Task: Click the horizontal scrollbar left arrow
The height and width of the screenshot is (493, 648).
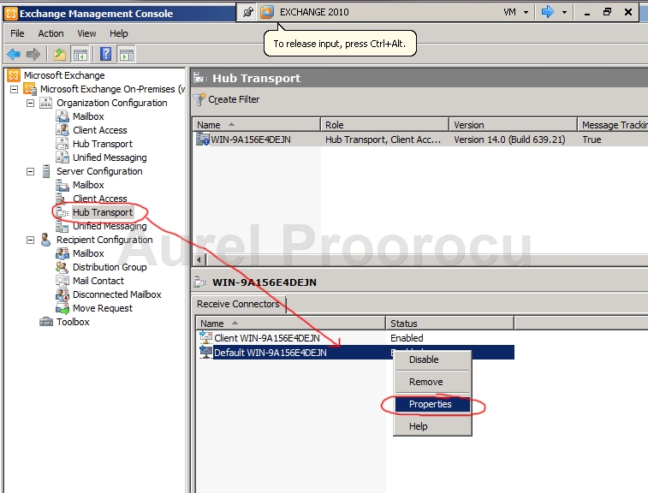Action: coord(199,260)
